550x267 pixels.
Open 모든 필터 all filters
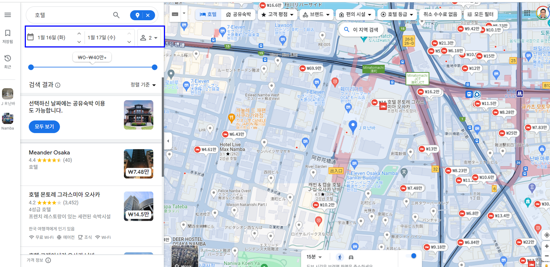(480, 14)
